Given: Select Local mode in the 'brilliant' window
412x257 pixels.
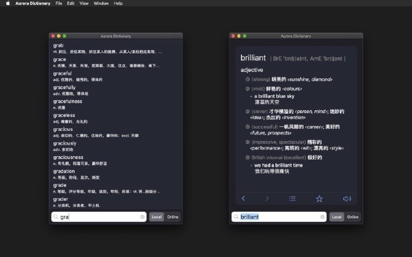Looking at the screenshot, I should point(336,217).
